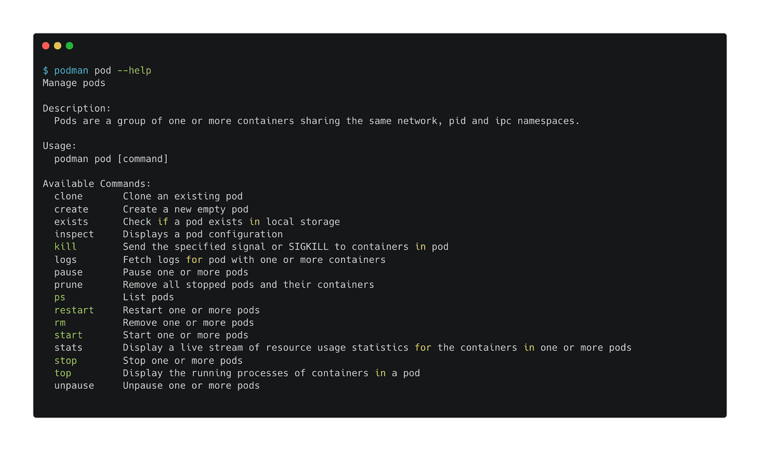Click the green 'ps' command
Screen dimensions: 760x451
60,298
